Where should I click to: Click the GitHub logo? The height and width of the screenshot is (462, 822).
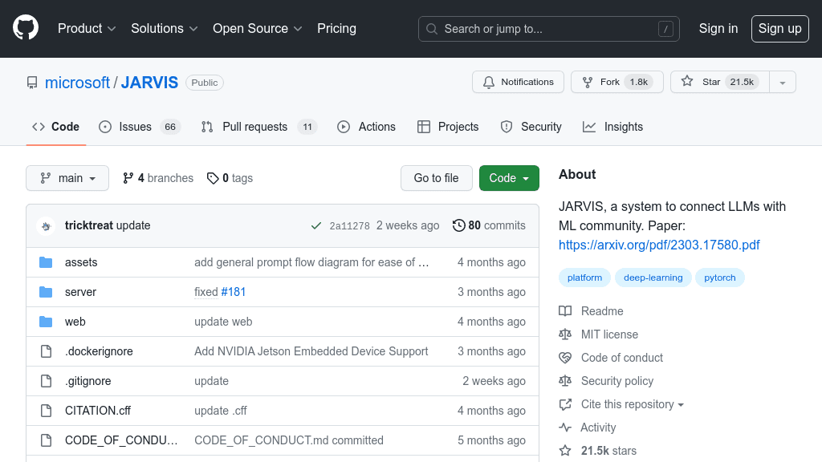pos(25,28)
